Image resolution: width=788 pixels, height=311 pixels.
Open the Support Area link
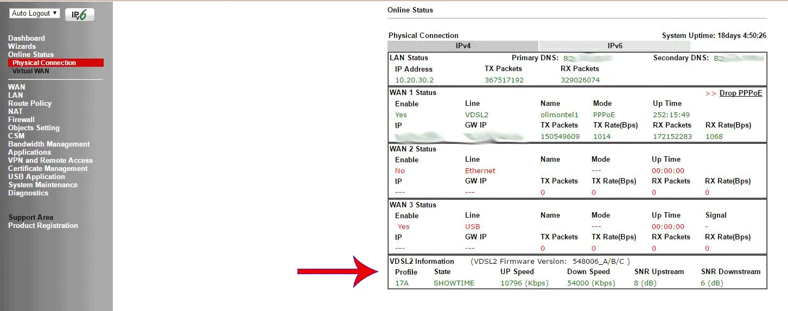30,217
